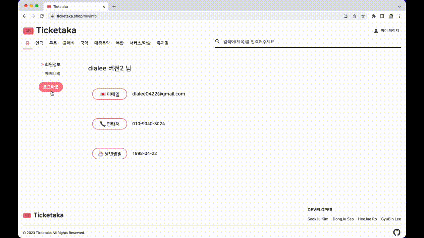Viewport: 424px width, 238px height.
Task: Click developer name HeeJae Ro
Action: 367,219
